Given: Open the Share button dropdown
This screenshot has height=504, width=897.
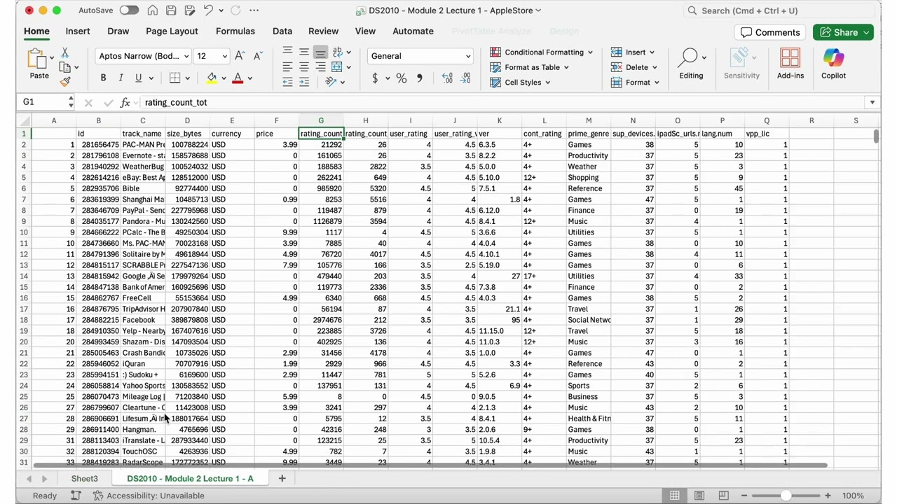Looking at the screenshot, I should [867, 32].
